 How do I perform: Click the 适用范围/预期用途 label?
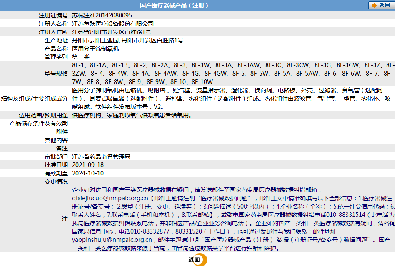coord(43,115)
